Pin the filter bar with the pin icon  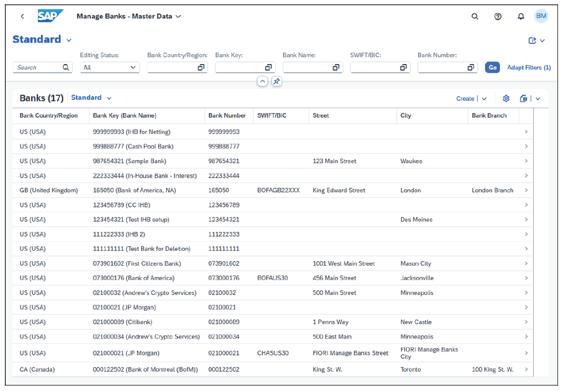click(x=276, y=81)
